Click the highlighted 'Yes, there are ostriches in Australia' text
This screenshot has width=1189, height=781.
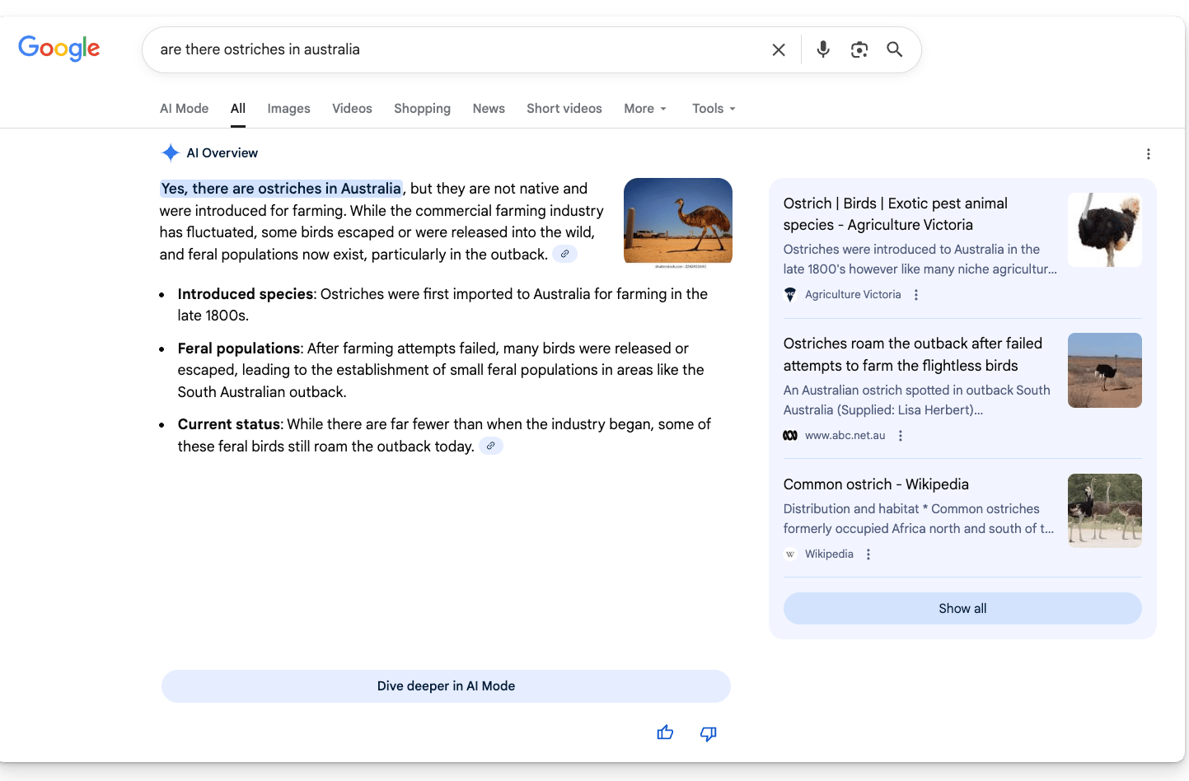point(281,189)
